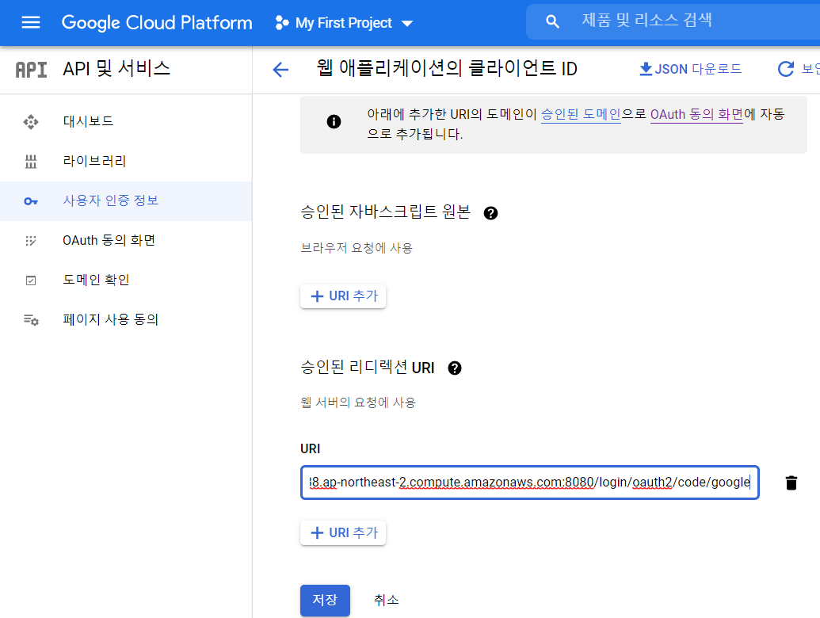Click the search magnifier icon

[552, 22]
